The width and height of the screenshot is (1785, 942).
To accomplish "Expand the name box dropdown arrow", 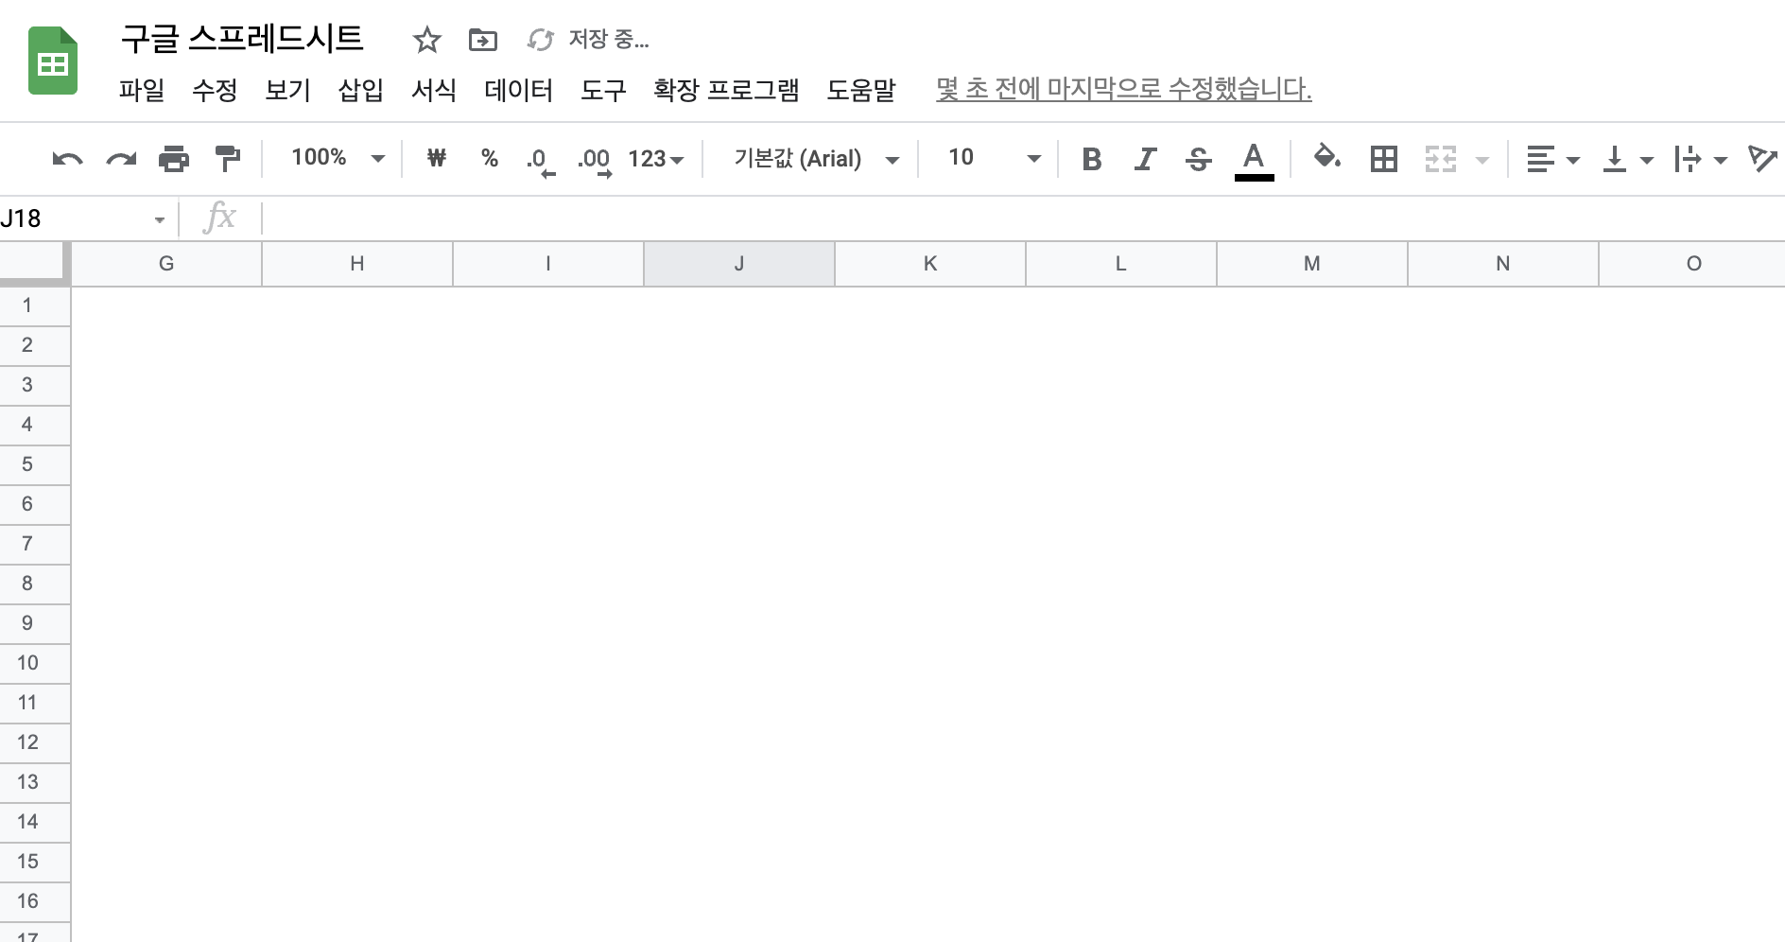I will click(x=159, y=220).
